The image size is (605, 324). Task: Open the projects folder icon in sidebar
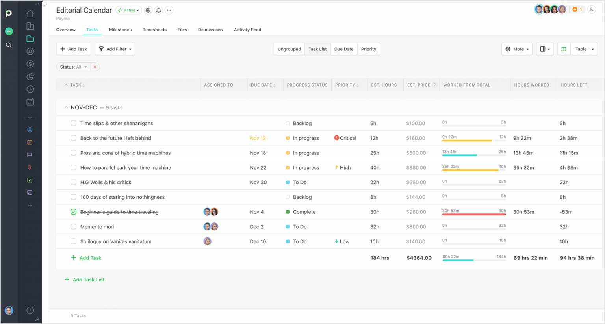pos(30,39)
